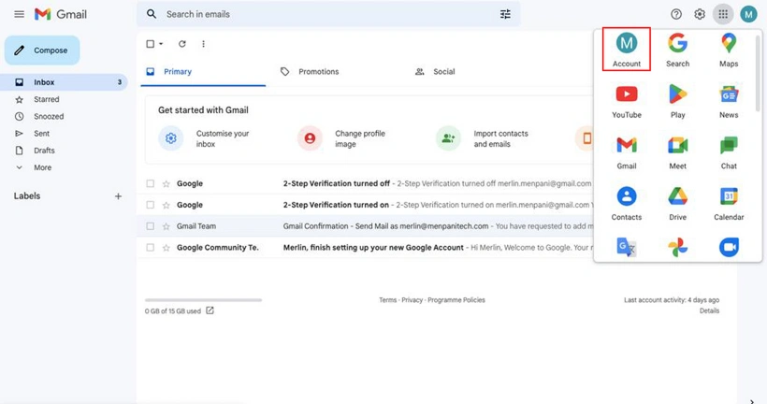Click the search magnifier icon
The width and height of the screenshot is (767, 404).
tap(152, 14)
